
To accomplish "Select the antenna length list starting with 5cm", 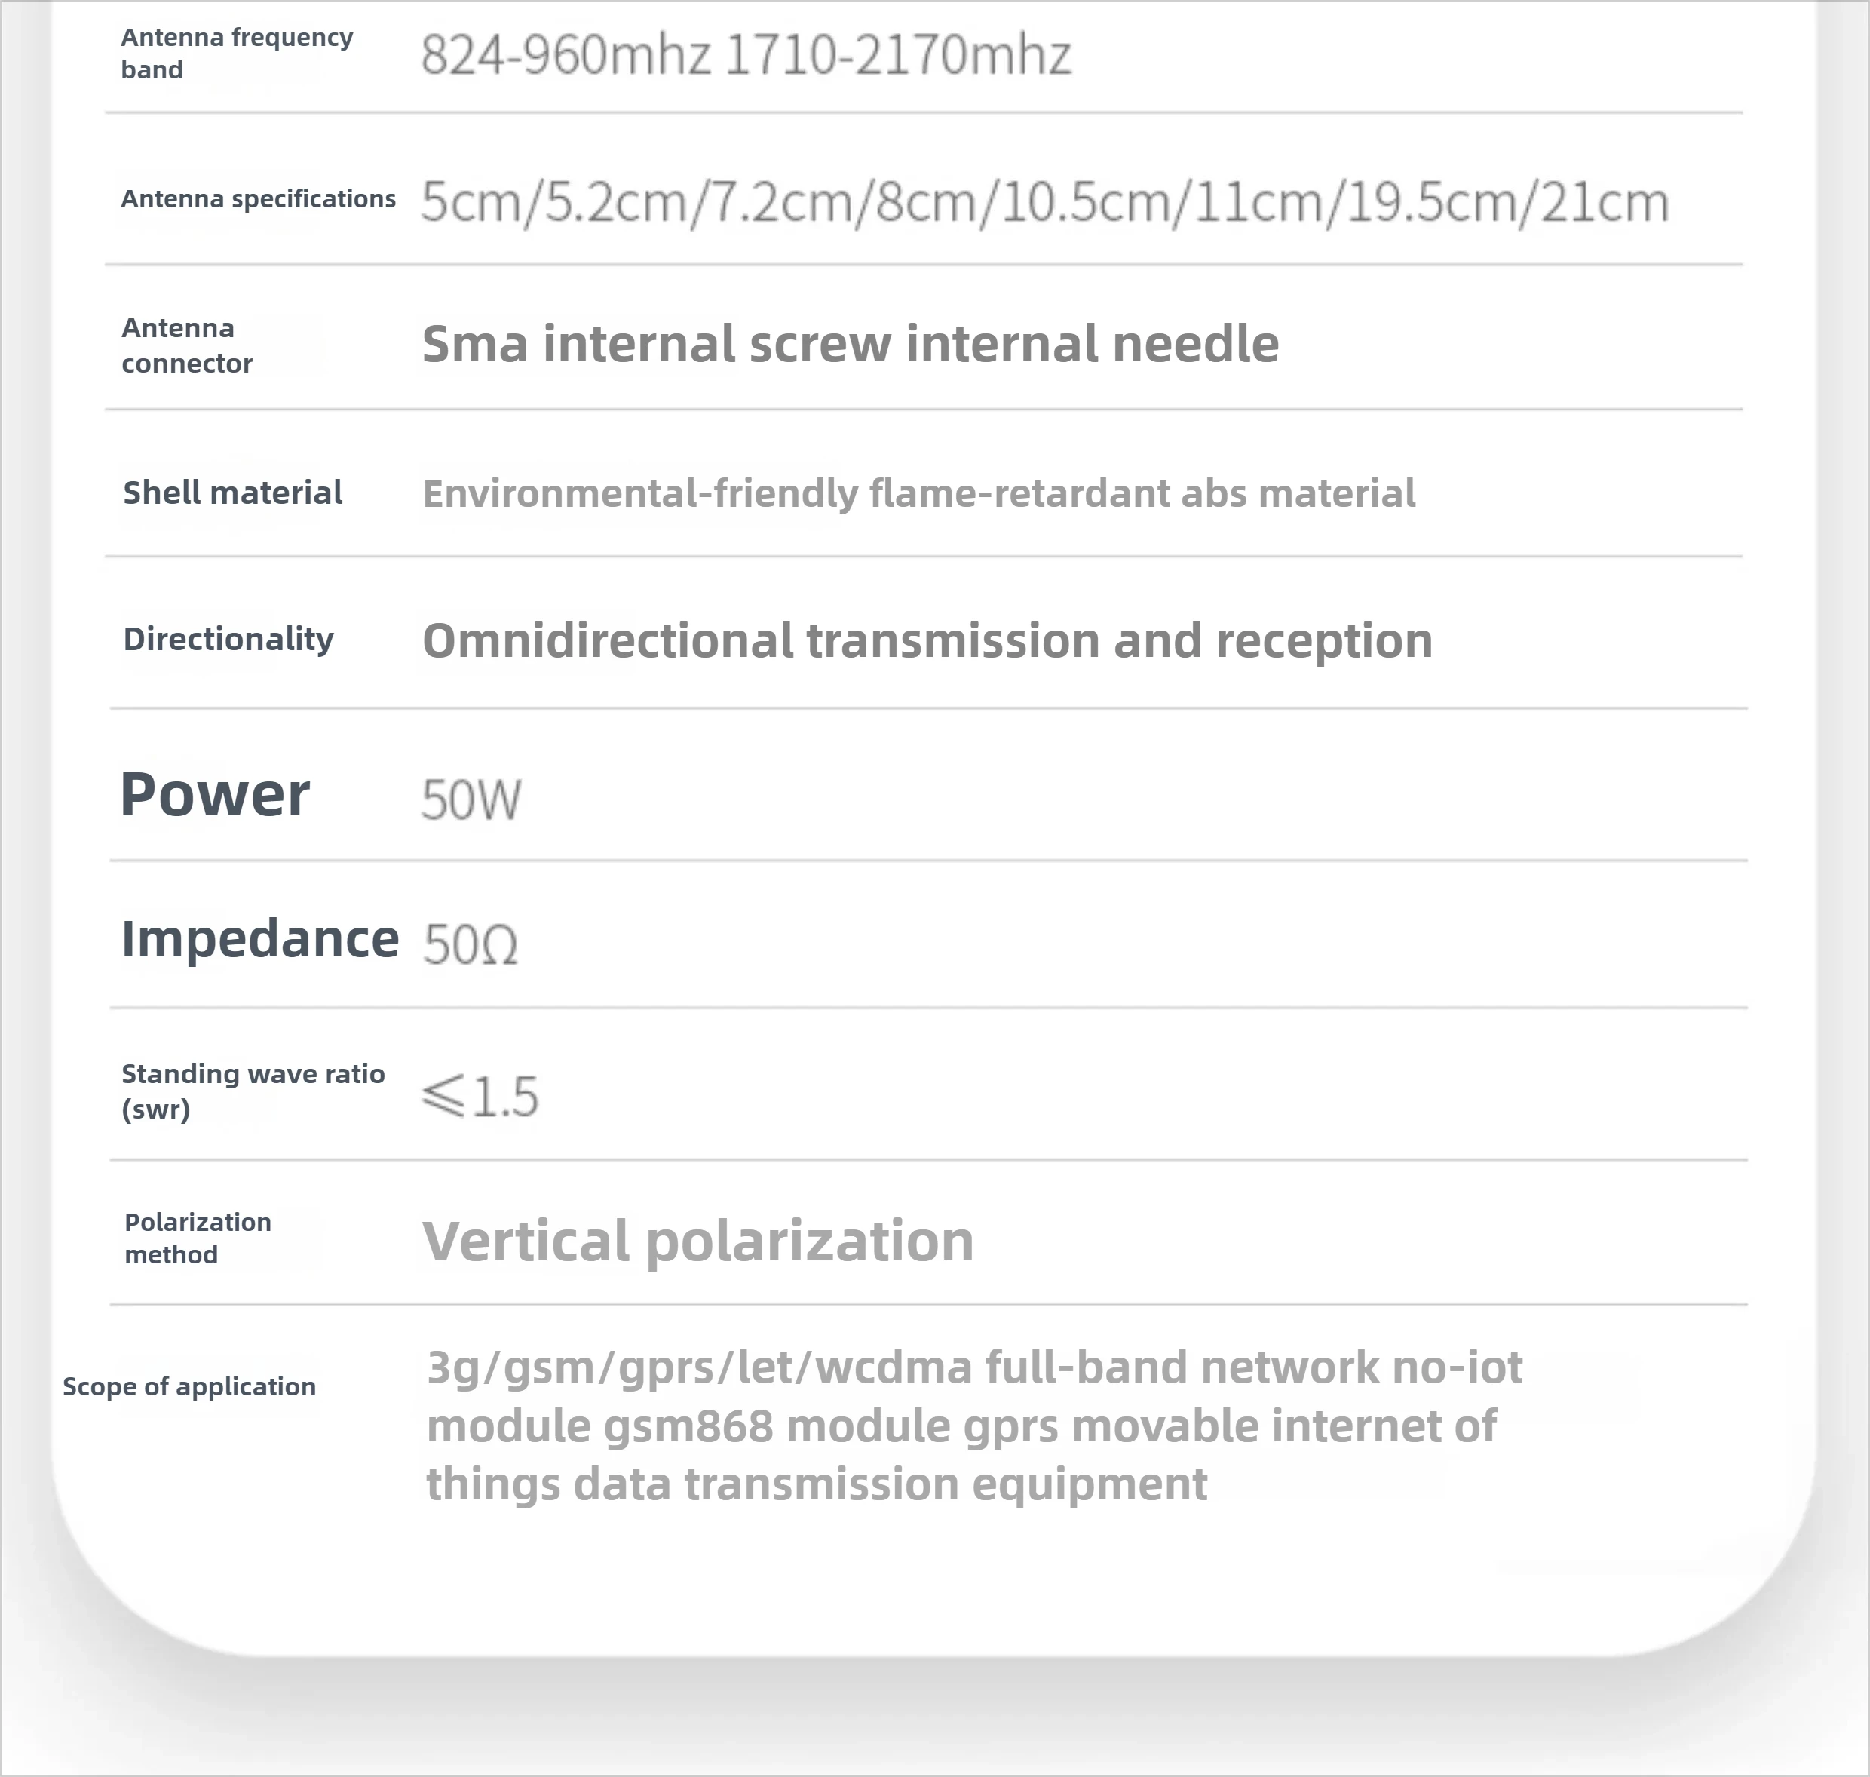I will 1044,201.
